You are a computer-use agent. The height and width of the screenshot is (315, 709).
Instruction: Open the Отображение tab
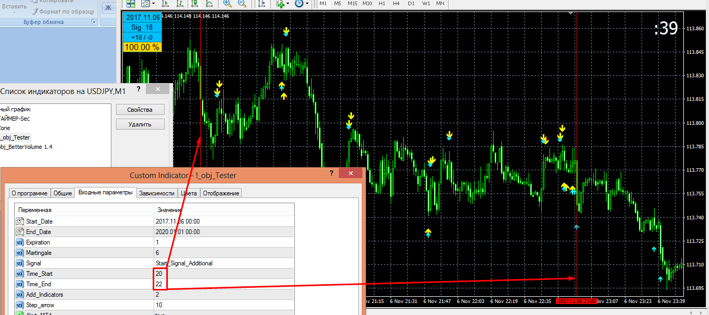[x=221, y=193]
